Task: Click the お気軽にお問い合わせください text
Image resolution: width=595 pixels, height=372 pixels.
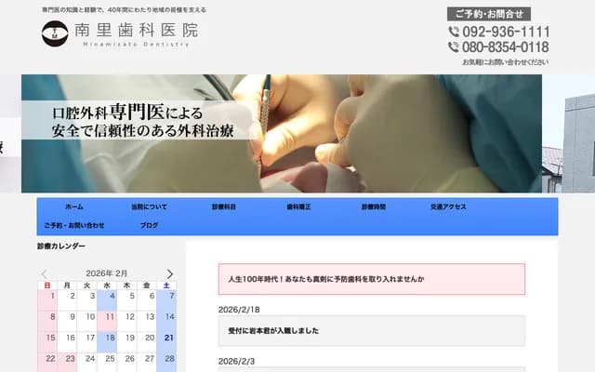Action: pos(506,62)
